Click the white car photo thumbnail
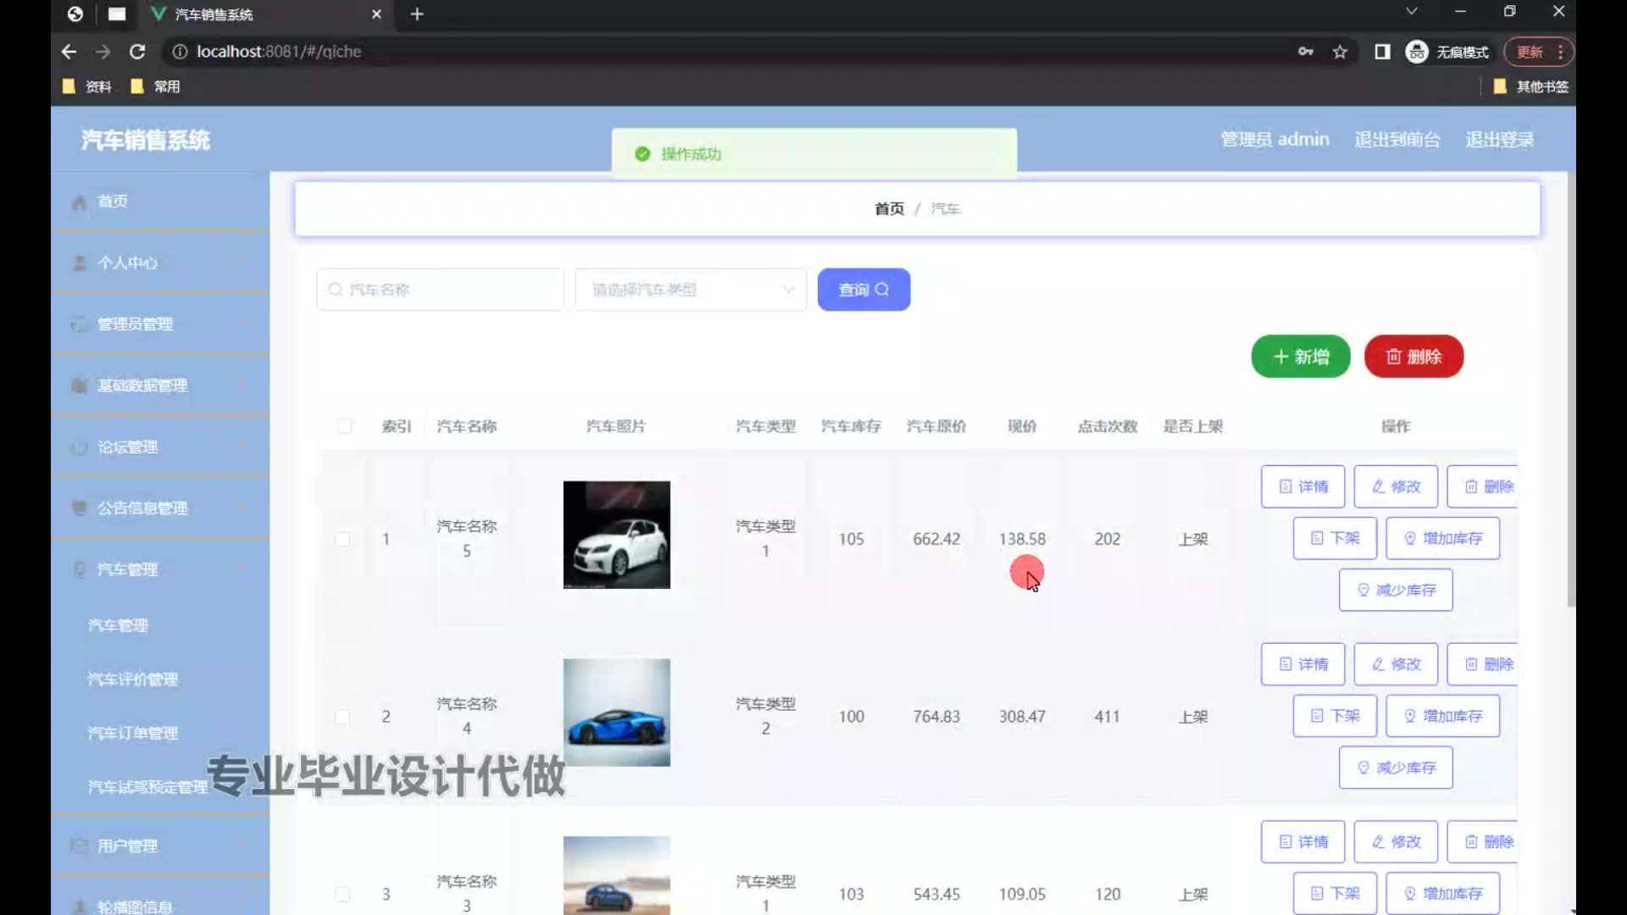 click(616, 535)
